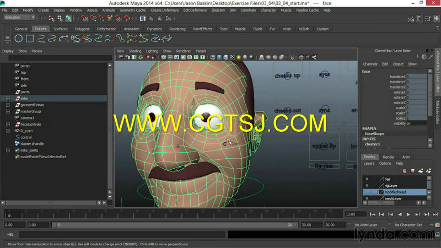Viewport: 441px width, 248px height.
Task: Step forward to next key
Action: pyautogui.click(x=418, y=214)
